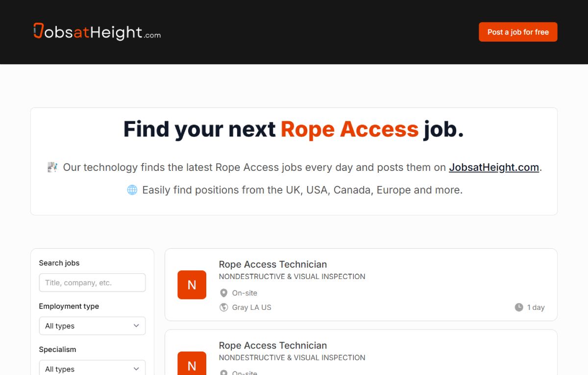Click the globe icon beside Gray LA US
The width and height of the screenshot is (588, 375).
tap(224, 307)
